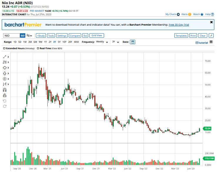
Task: Open the 3Y period dropdown
Action: (116, 42)
